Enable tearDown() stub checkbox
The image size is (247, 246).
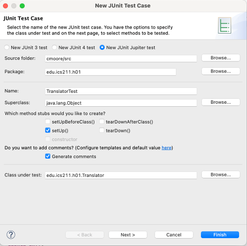[102, 130]
